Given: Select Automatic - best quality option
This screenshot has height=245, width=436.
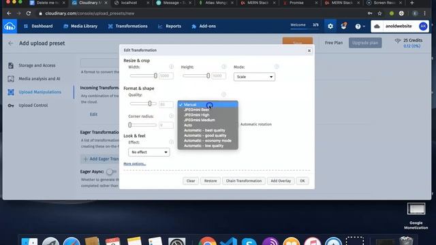Looking at the screenshot, I should pos(208,130).
